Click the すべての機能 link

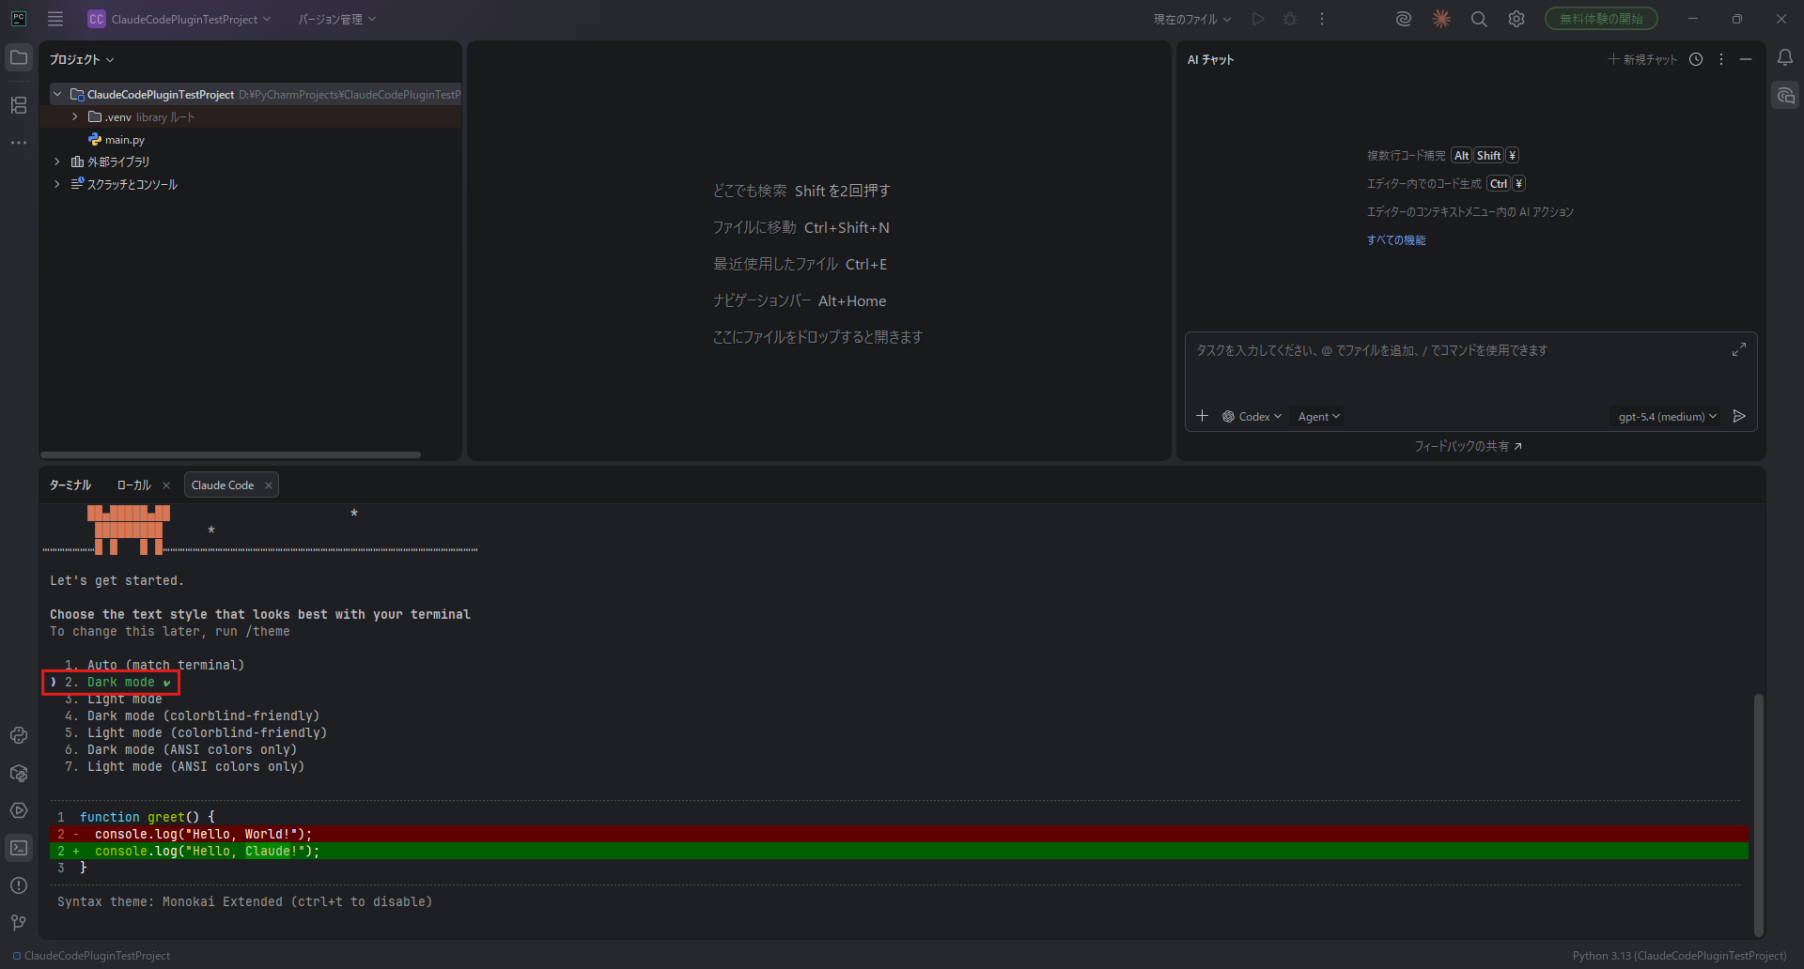click(x=1395, y=240)
